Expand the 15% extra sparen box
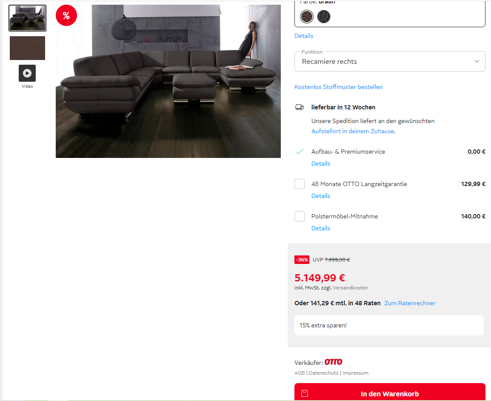This screenshot has width=491, height=401. [x=389, y=325]
